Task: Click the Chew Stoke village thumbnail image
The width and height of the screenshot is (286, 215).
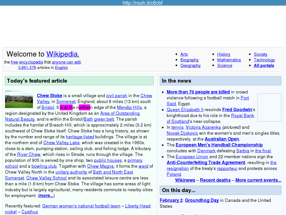Action: tap(19, 99)
